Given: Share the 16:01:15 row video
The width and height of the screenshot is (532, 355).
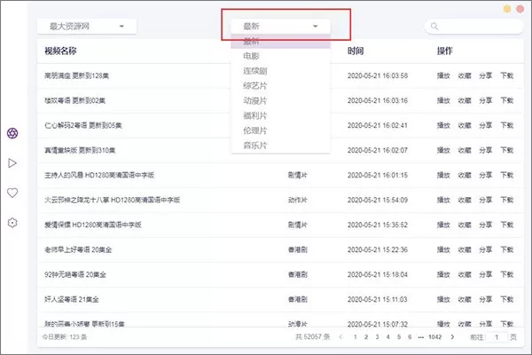Looking at the screenshot, I should point(486,175).
